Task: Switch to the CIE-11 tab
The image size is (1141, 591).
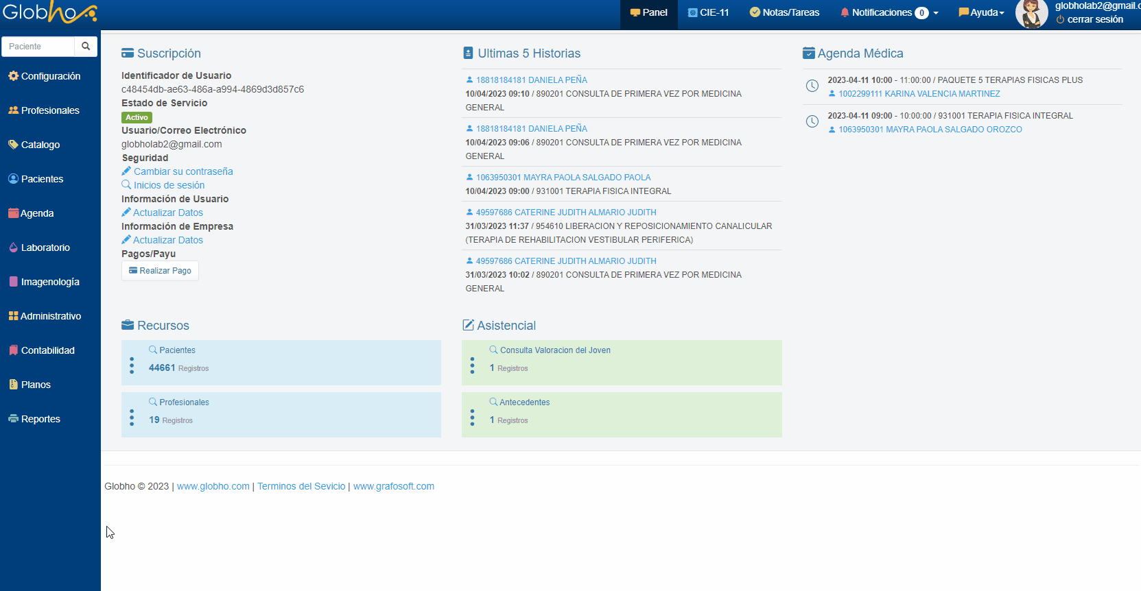Action: [x=709, y=12]
